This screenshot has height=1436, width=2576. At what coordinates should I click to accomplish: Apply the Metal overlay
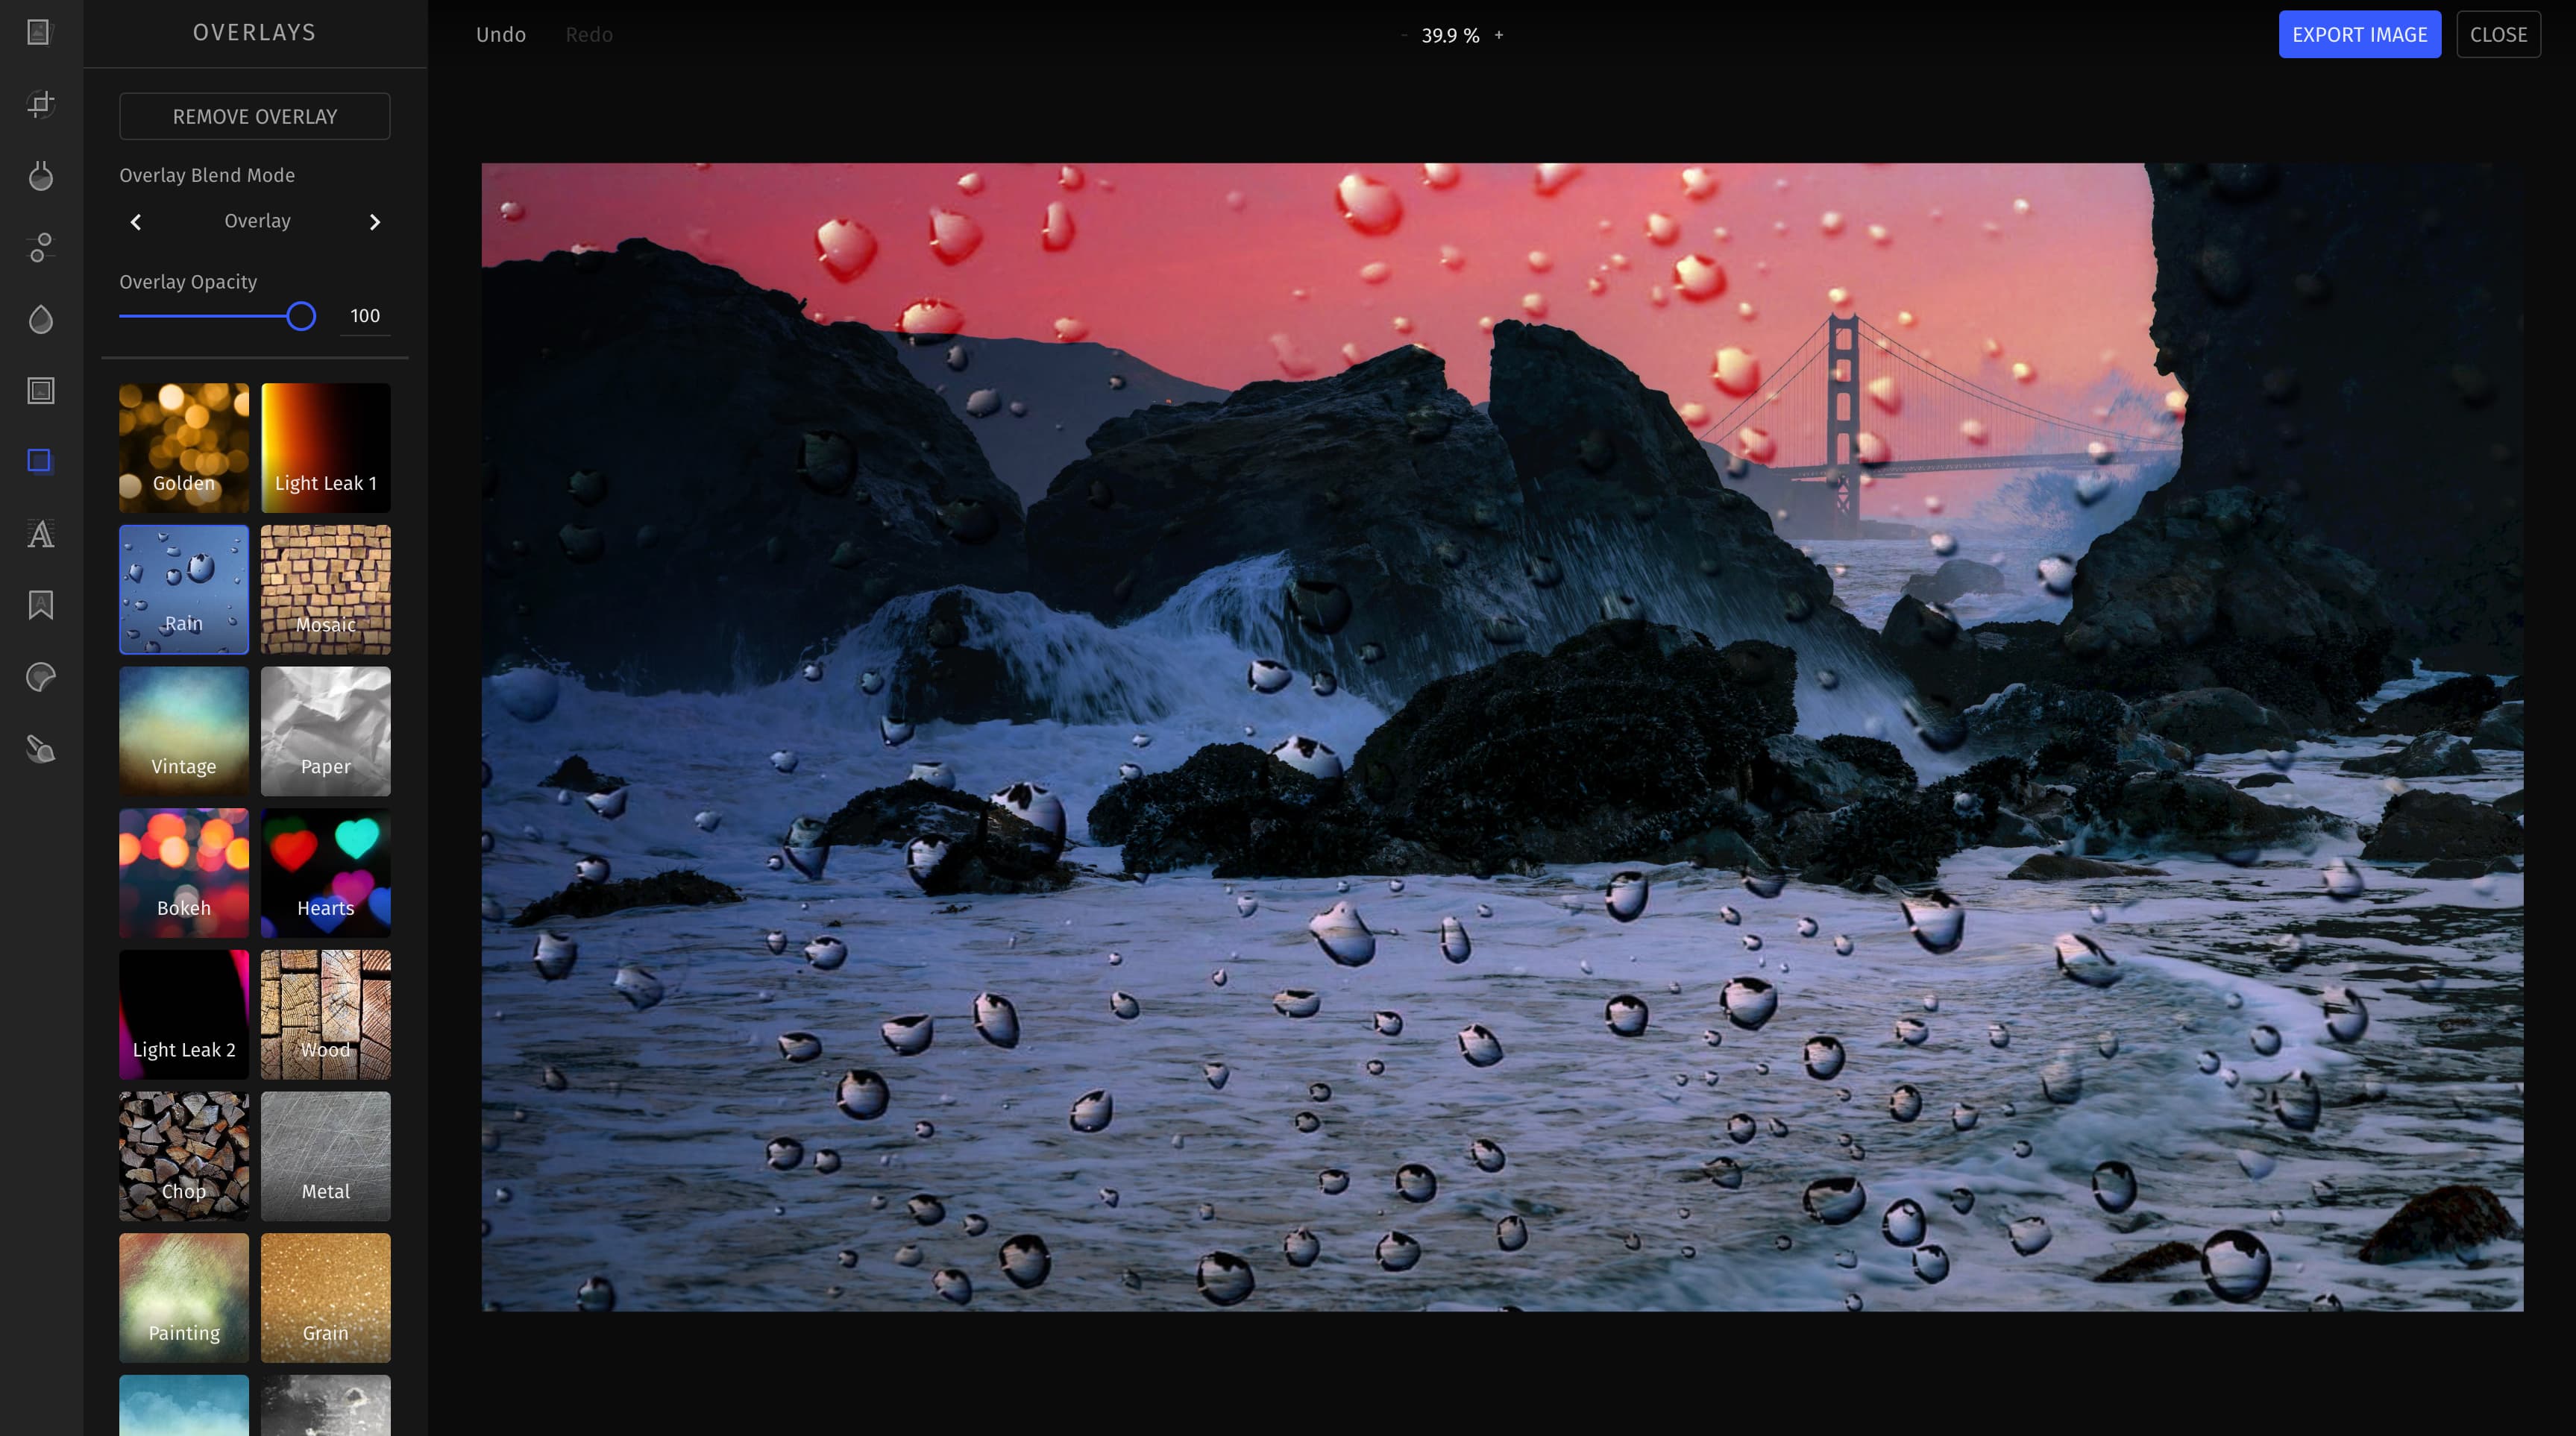(326, 1156)
